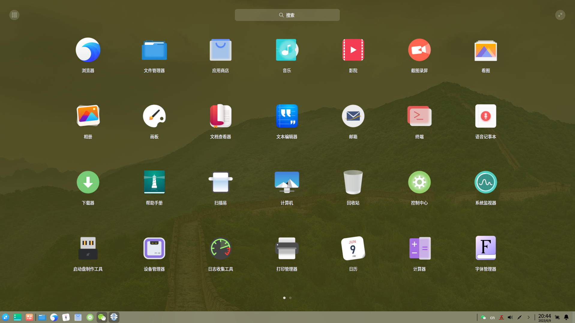575x323 pixels.
Task: Open control center from the taskbar gear icon
Action: (x=90, y=317)
